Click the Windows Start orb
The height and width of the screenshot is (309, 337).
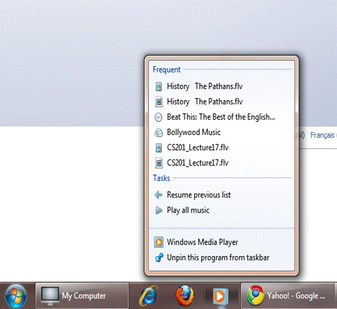click(x=16, y=296)
